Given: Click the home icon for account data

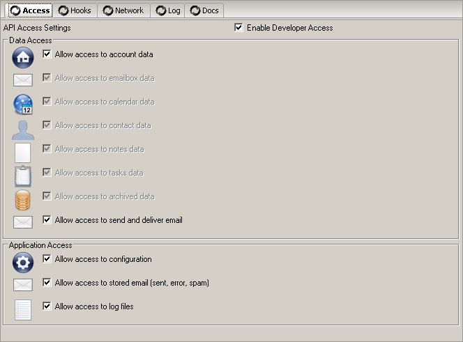Looking at the screenshot, I should 23,58.
